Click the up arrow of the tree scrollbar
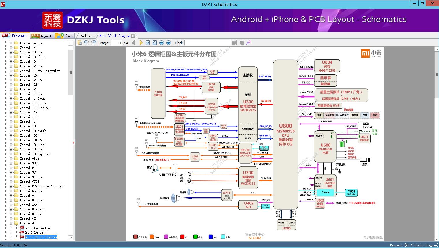The image size is (439, 248). pos(70,43)
